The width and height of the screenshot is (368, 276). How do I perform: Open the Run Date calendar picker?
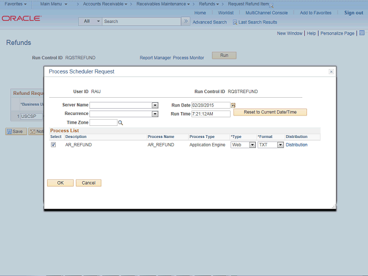[233, 105]
